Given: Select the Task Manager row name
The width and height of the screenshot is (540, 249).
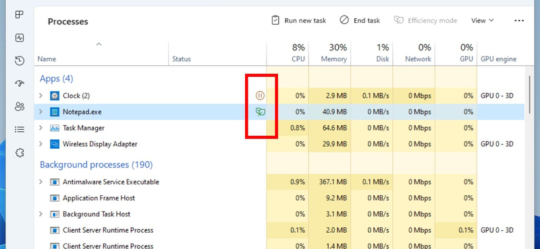Looking at the screenshot, I should (x=83, y=128).
